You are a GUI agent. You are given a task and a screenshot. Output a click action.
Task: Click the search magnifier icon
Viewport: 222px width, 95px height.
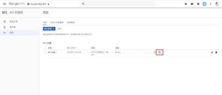click(x=83, y=4)
